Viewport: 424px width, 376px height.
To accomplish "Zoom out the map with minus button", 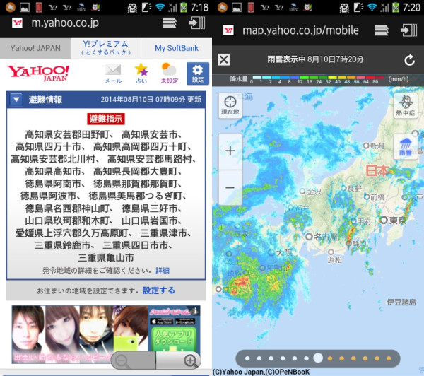I will (x=230, y=188).
